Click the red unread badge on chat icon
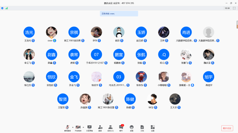The width and height of the screenshot is (238, 133). point(122,125)
